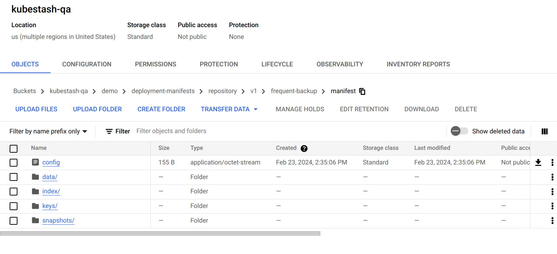This screenshot has height=254, width=557.
Task: Navigate to demo in the breadcrumb
Action: tap(110, 91)
